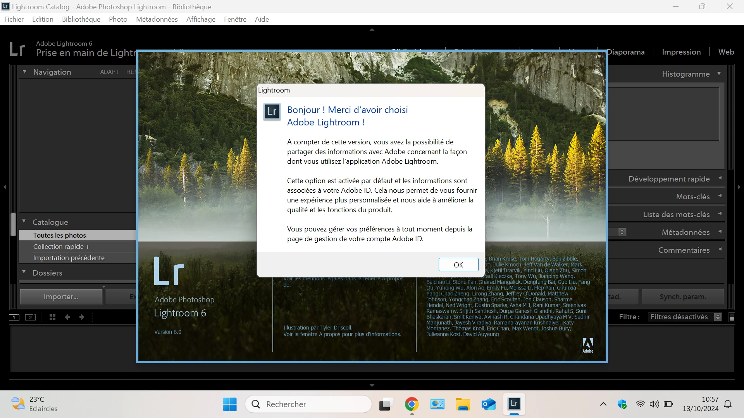Expand the Développement rapide panel
The height and width of the screenshot is (418, 744).
click(x=669, y=179)
